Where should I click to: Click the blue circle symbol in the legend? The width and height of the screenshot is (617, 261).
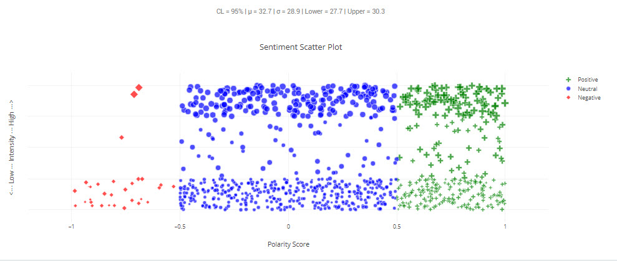(568, 89)
